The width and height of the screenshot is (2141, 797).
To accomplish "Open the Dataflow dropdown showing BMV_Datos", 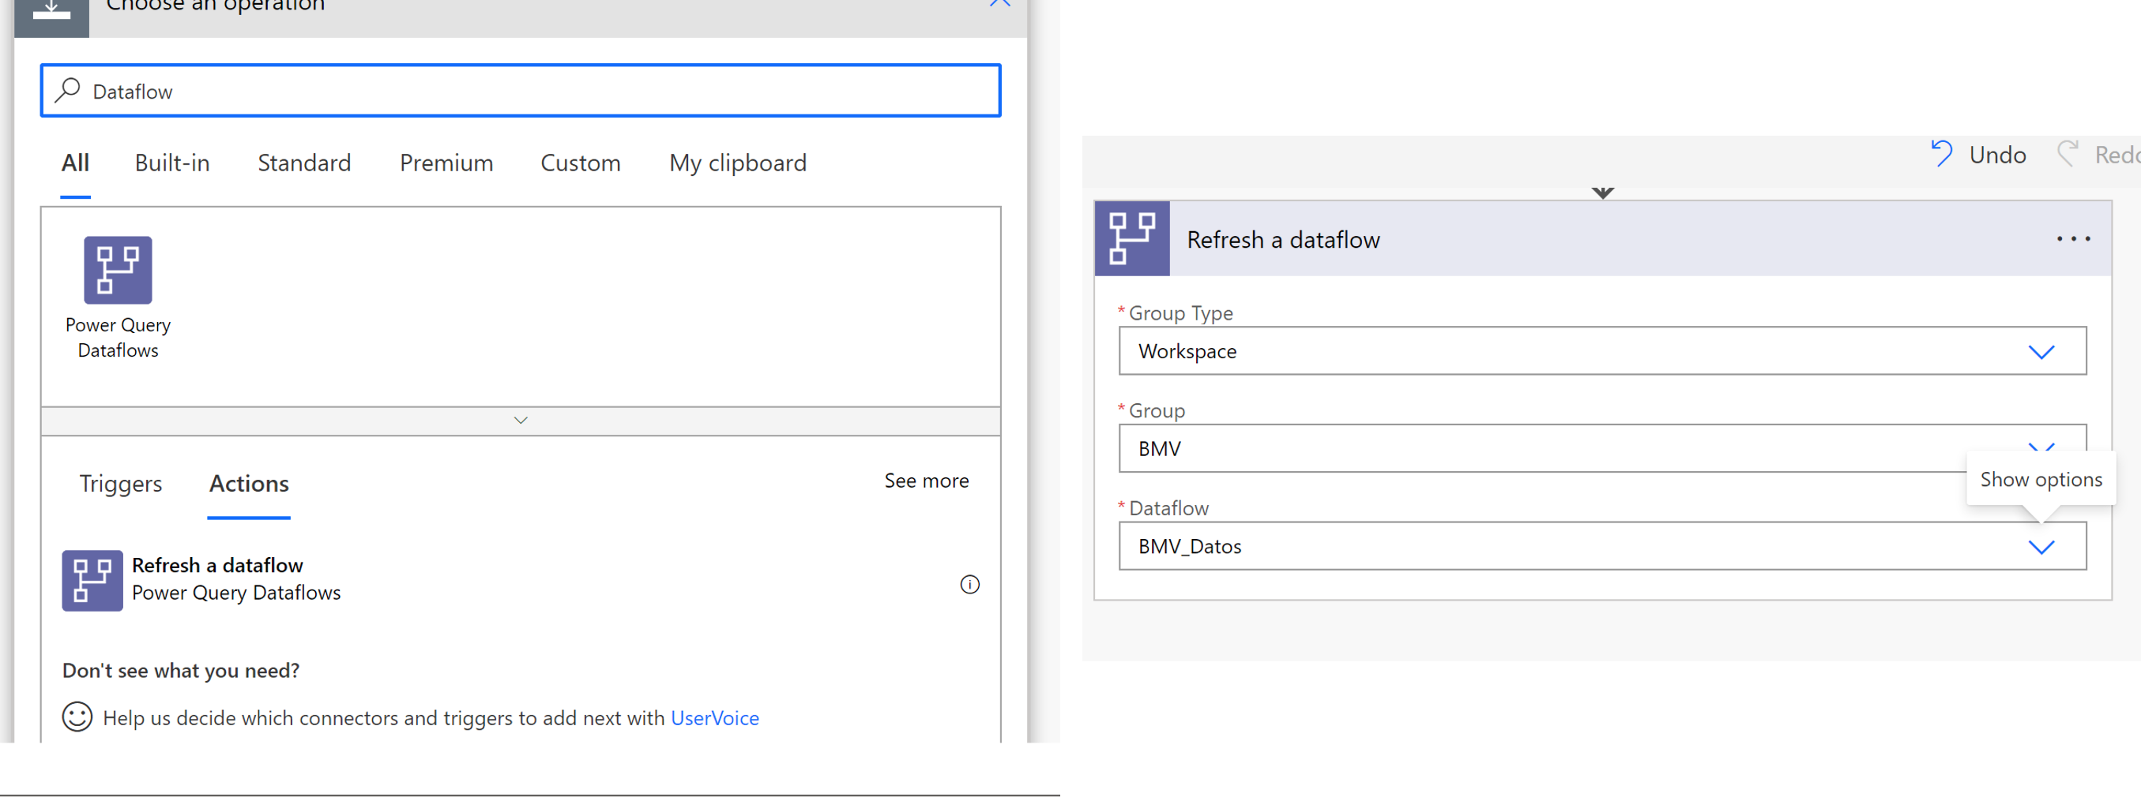I will click(x=2042, y=546).
